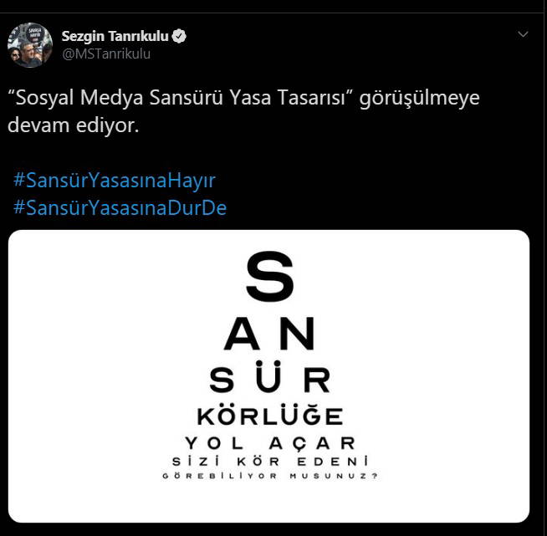Open hashtag #SansürYasasınaHayır
The image size is (547, 536).
click(115, 181)
